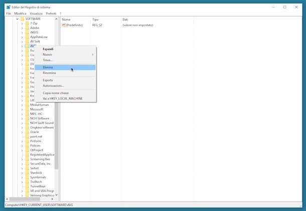
Task: Select the SecureData, Inc. key
Action: click(x=41, y=163)
